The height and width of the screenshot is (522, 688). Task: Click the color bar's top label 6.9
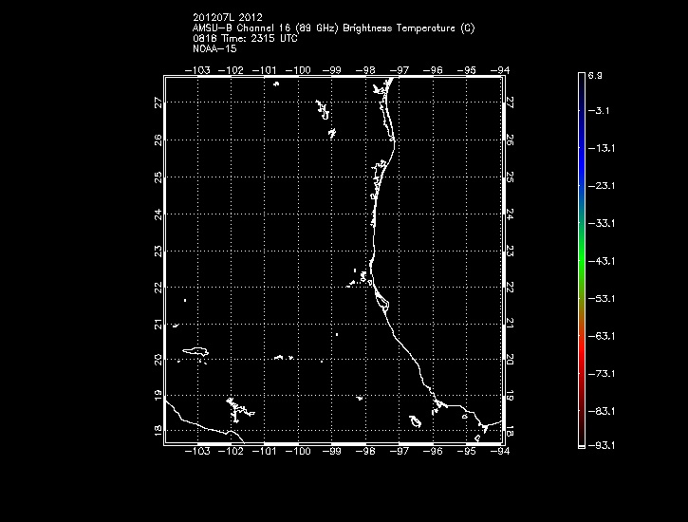[594, 74]
